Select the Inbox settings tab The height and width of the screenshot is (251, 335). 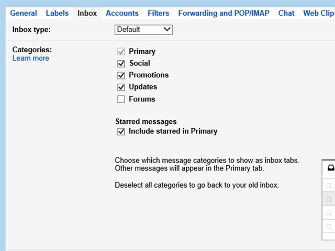(x=87, y=13)
